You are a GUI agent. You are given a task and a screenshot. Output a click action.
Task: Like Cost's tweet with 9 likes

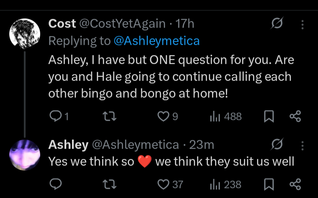click(164, 116)
